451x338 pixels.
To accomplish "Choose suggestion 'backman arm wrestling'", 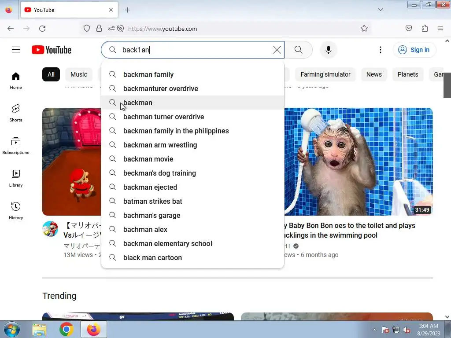I will click(193, 145).
